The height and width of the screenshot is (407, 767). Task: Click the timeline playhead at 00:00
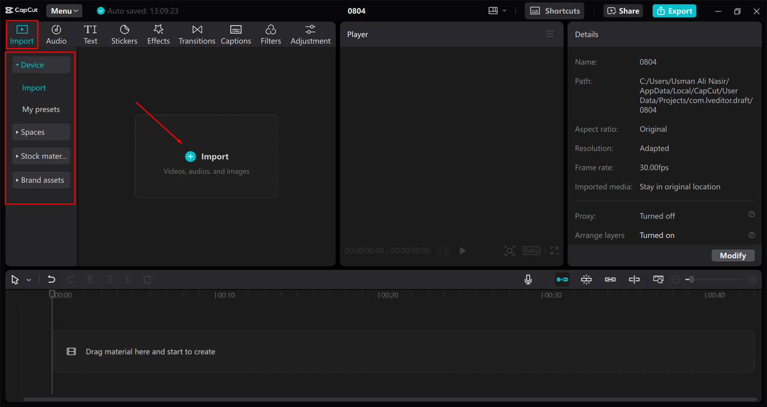pyautogui.click(x=52, y=294)
